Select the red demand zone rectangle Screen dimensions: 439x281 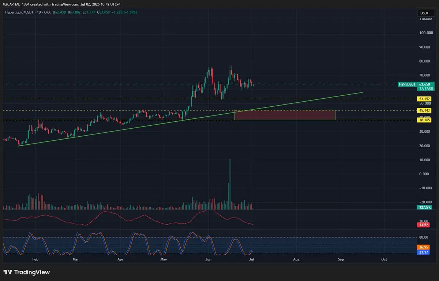tap(285, 115)
